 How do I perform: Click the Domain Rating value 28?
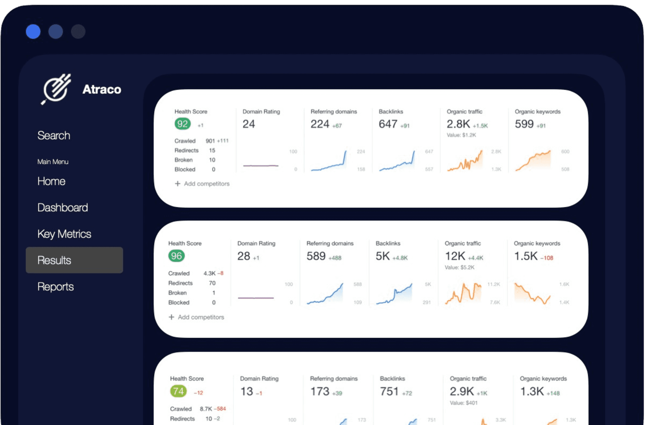[x=244, y=256]
